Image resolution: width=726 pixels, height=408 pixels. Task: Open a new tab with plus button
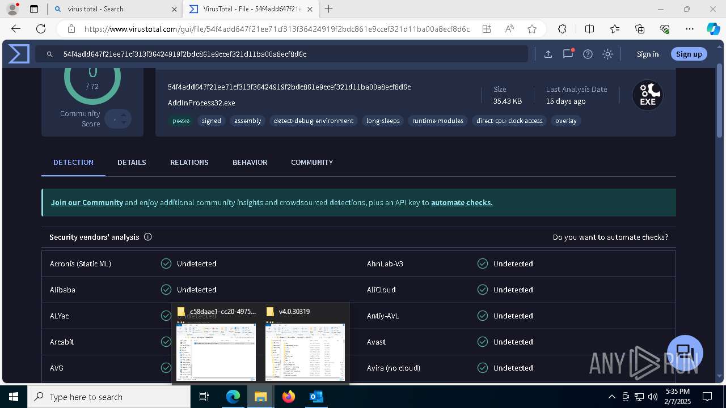pos(328,9)
